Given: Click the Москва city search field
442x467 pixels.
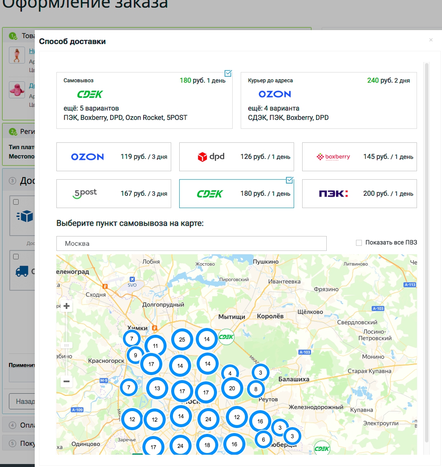Looking at the screenshot, I should (x=192, y=244).
